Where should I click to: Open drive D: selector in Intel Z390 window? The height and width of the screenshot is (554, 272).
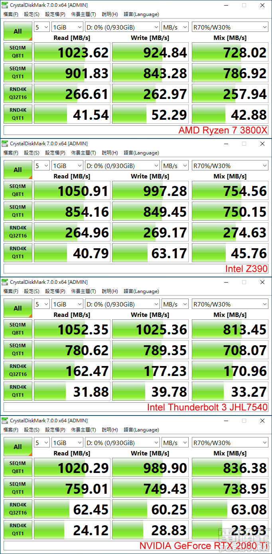pyautogui.click(x=122, y=166)
